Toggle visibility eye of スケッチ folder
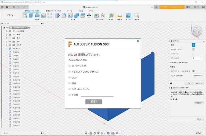206x136 pixels. [x=10, y=45]
